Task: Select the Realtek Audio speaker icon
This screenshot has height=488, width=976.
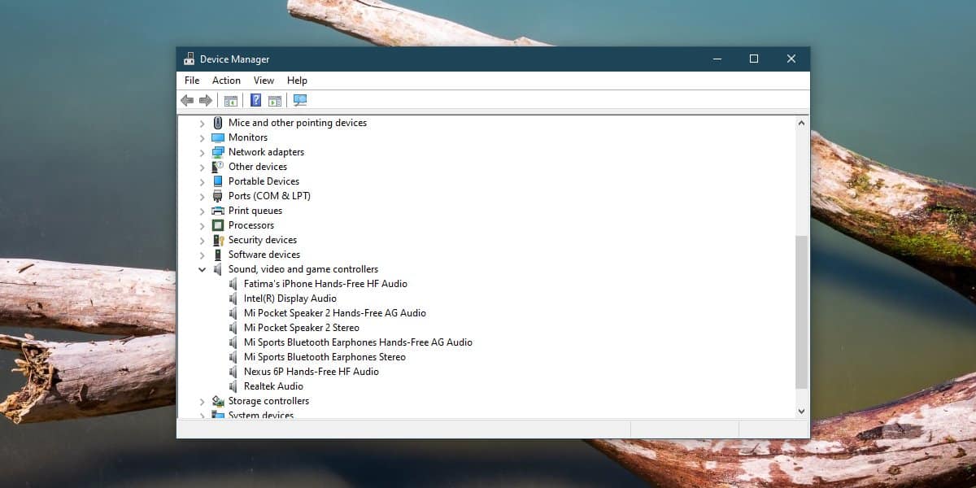Action: (233, 386)
